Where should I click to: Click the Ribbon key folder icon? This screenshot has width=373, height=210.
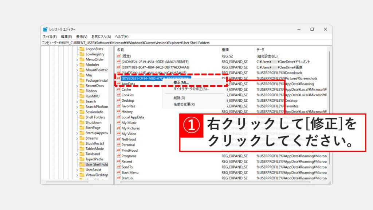tap(82, 91)
